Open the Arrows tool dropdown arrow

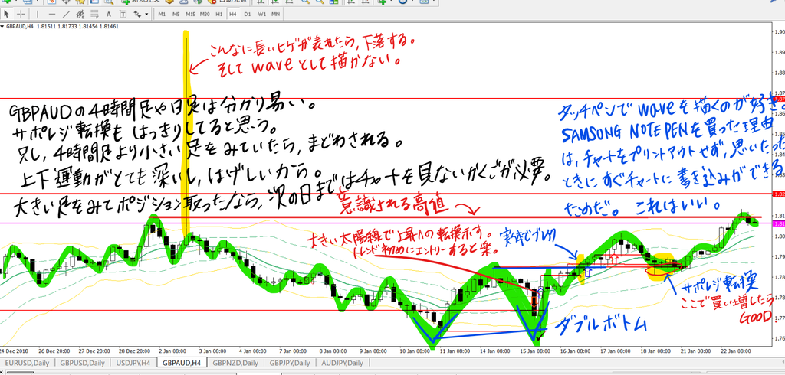146,14
